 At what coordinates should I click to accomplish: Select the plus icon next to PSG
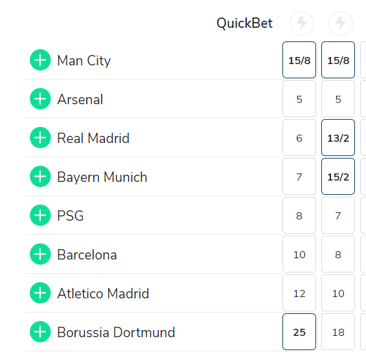coord(40,216)
